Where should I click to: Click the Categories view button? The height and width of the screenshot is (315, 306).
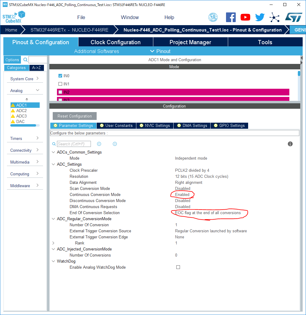pyautogui.click(x=16, y=68)
